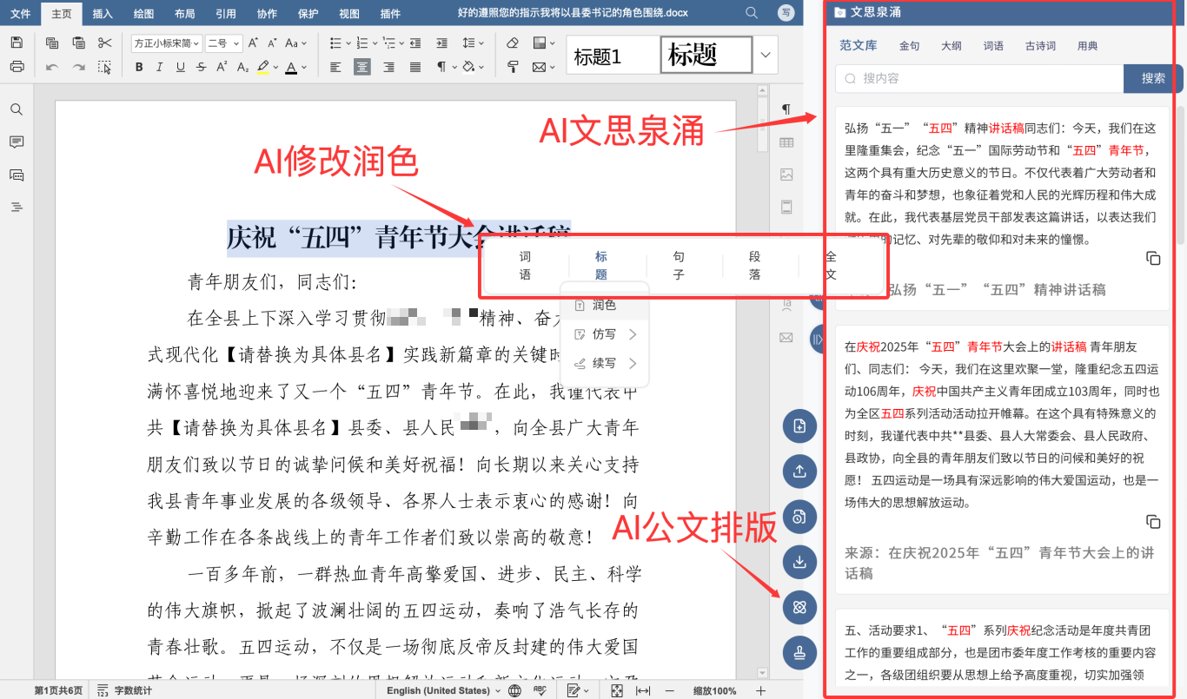
Task: Click the round download button
Action: [x=799, y=562]
